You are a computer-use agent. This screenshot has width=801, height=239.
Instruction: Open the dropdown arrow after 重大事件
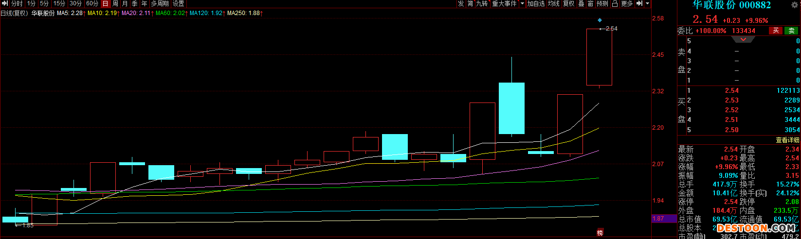(522, 3)
